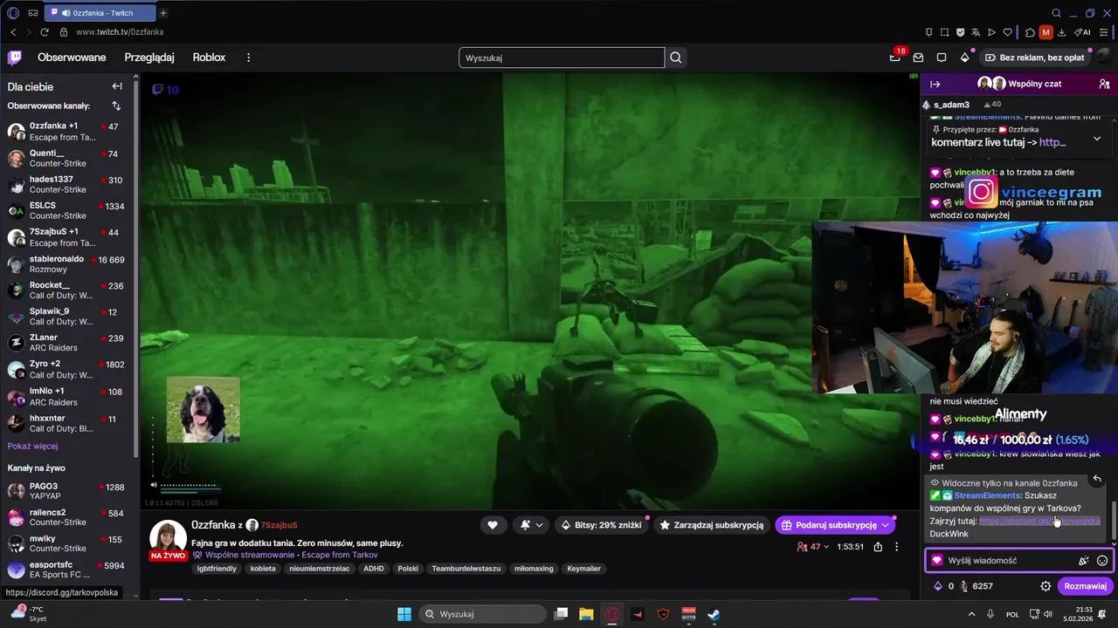Open header more options three dots
The height and width of the screenshot is (628, 1118).
pos(248,58)
